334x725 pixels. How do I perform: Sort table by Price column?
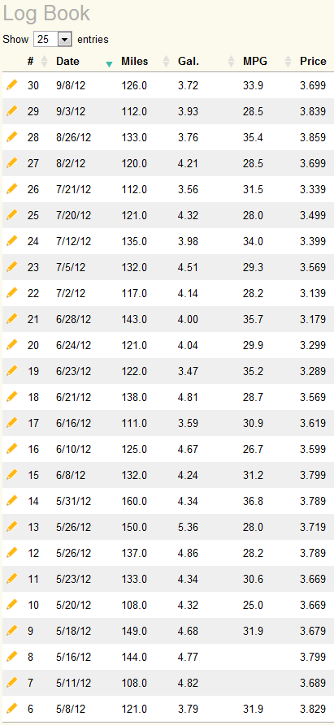click(x=313, y=62)
